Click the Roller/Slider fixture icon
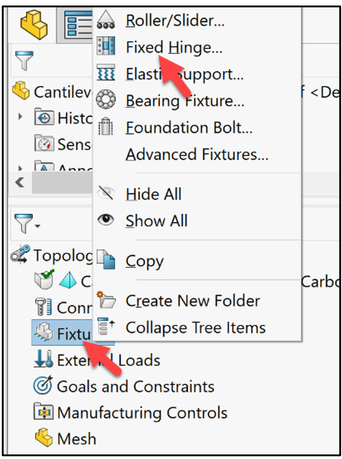This screenshot has height=459, width=342. [106, 19]
